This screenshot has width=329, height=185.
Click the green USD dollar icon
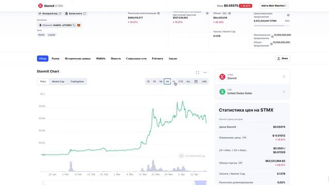click(222, 91)
